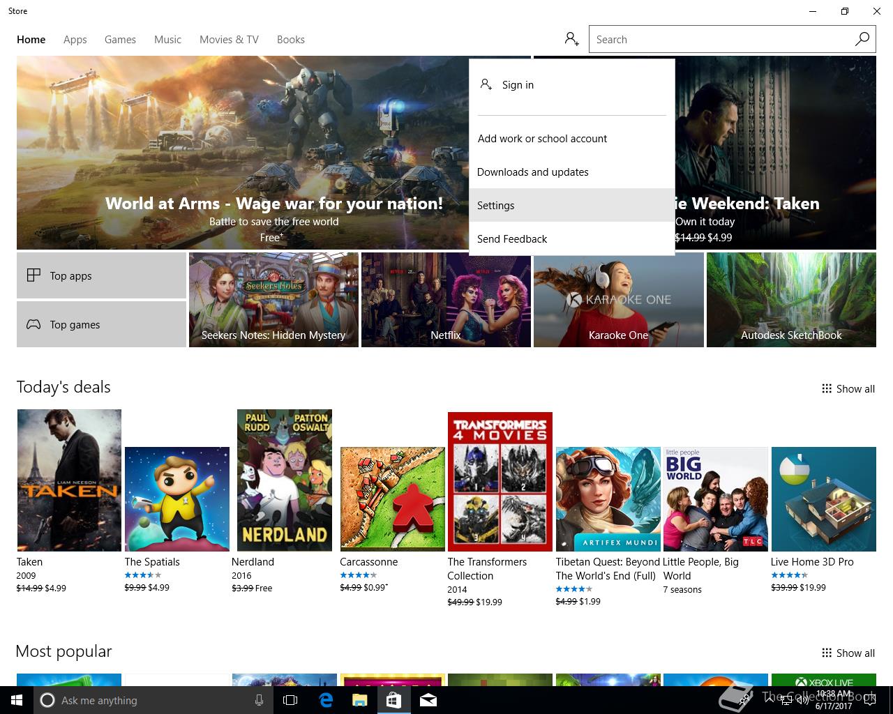Click the Ask me anything box

(x=152, y=700)
